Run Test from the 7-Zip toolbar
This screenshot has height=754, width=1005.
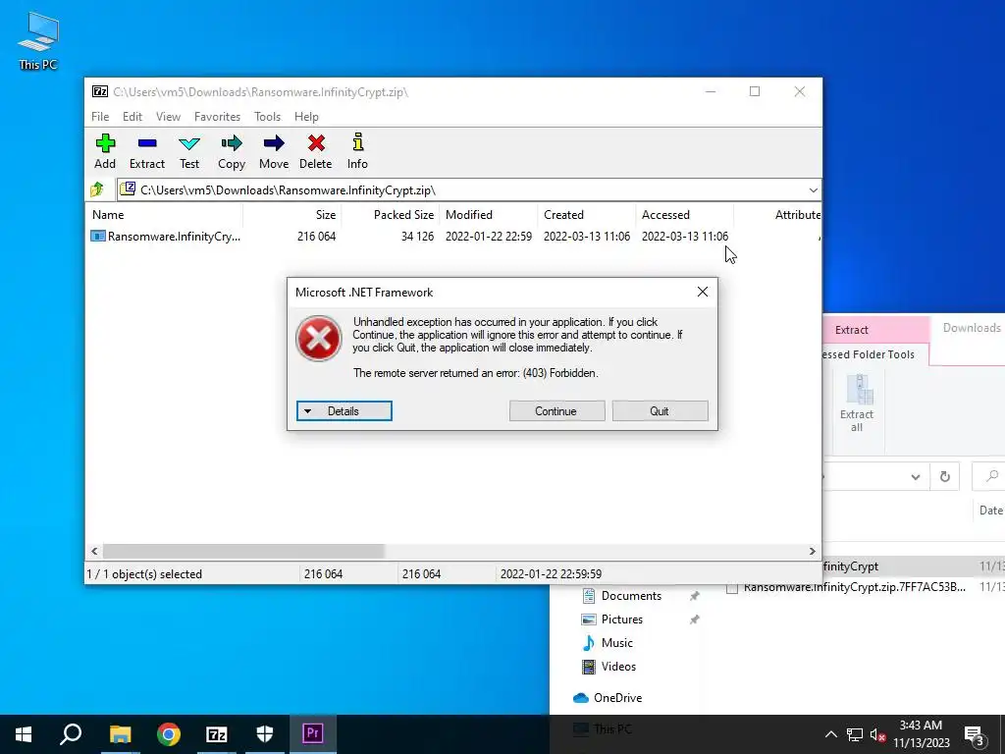click(189, 151)
